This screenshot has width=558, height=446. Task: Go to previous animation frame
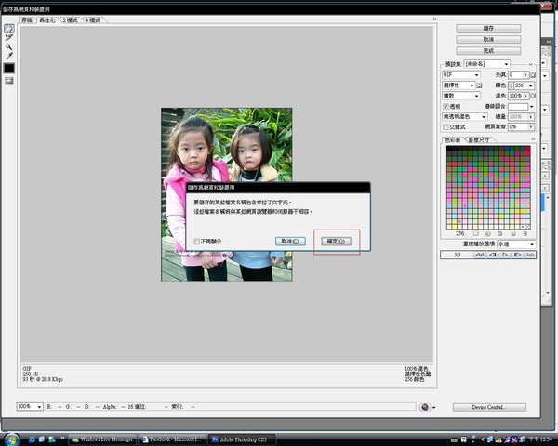click(493, 255)
